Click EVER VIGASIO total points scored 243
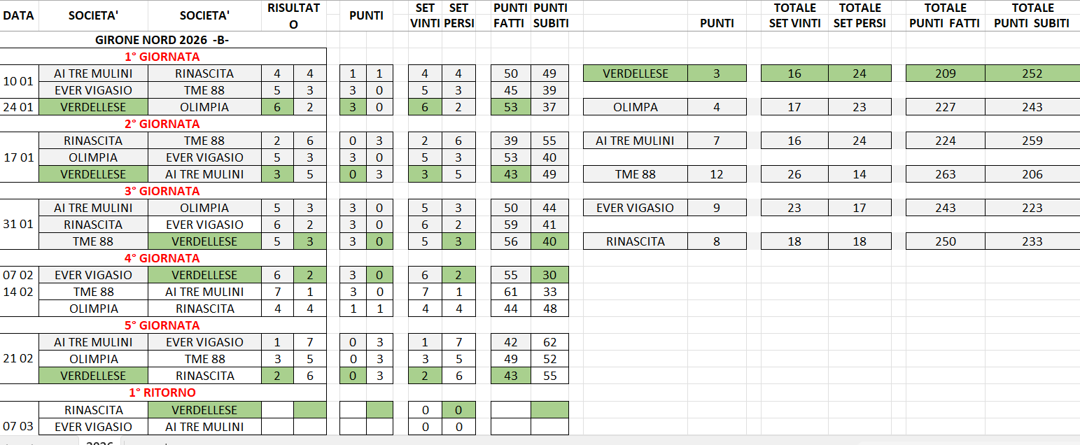The height and width of the screenshot is (445, 1080). (x=945, y=208)
